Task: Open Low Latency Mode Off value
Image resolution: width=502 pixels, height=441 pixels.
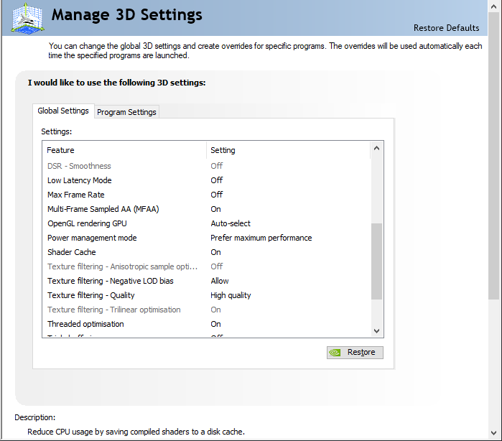Action: [216, 180]
